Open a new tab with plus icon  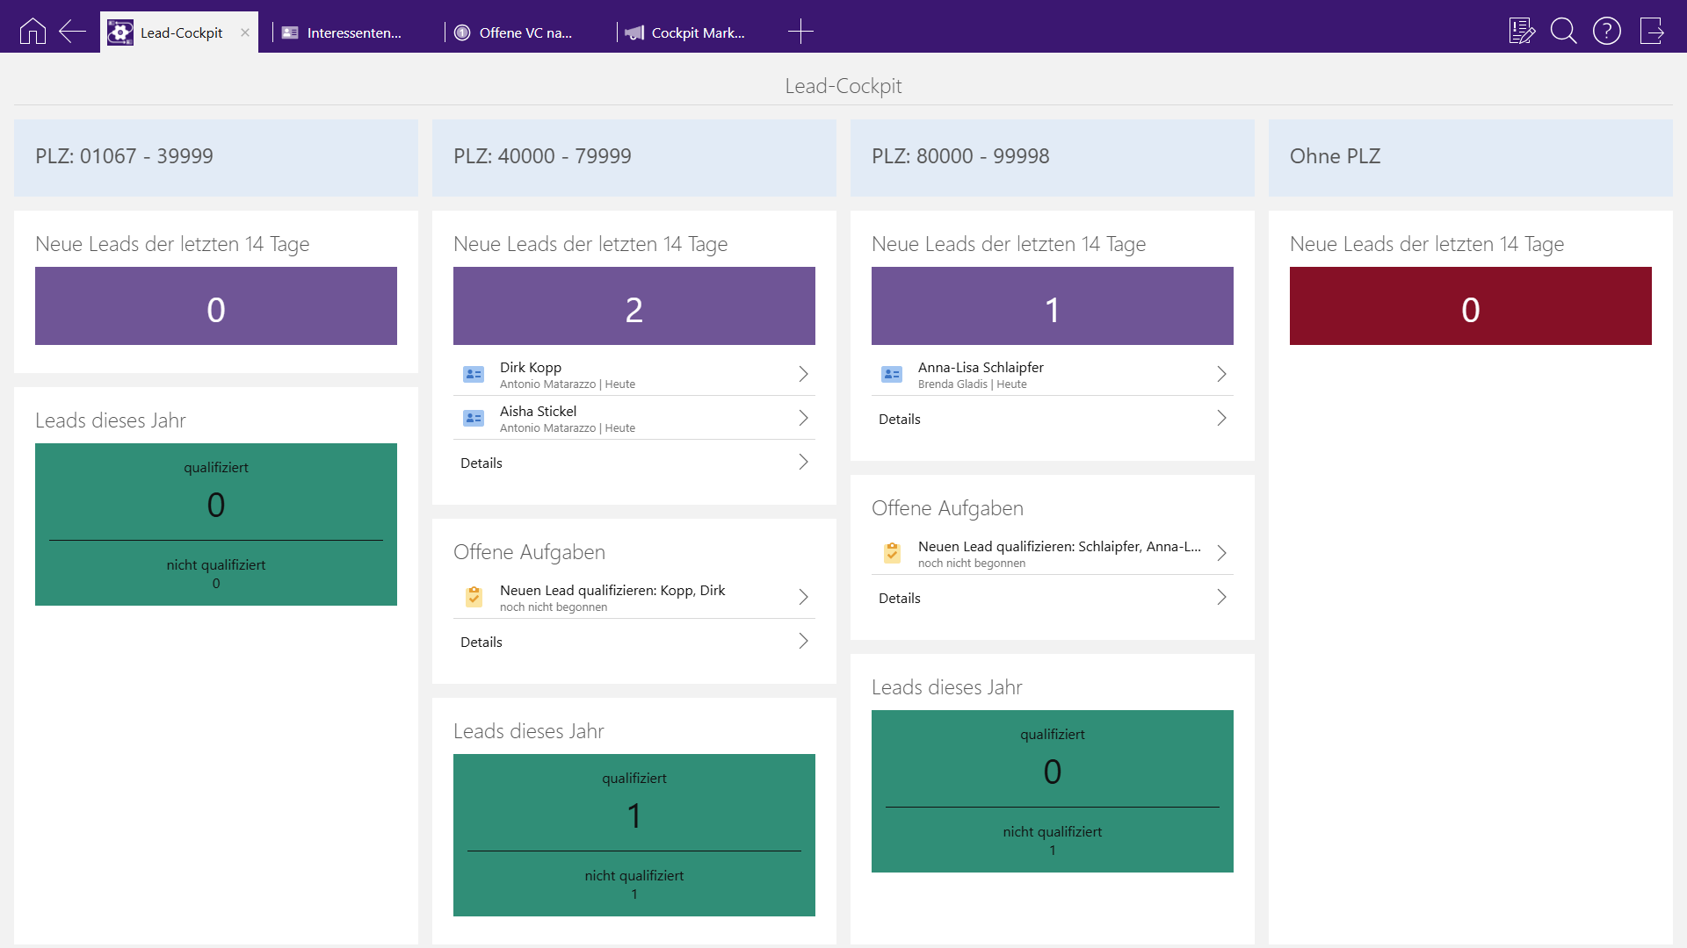click(x=800, y=32)
